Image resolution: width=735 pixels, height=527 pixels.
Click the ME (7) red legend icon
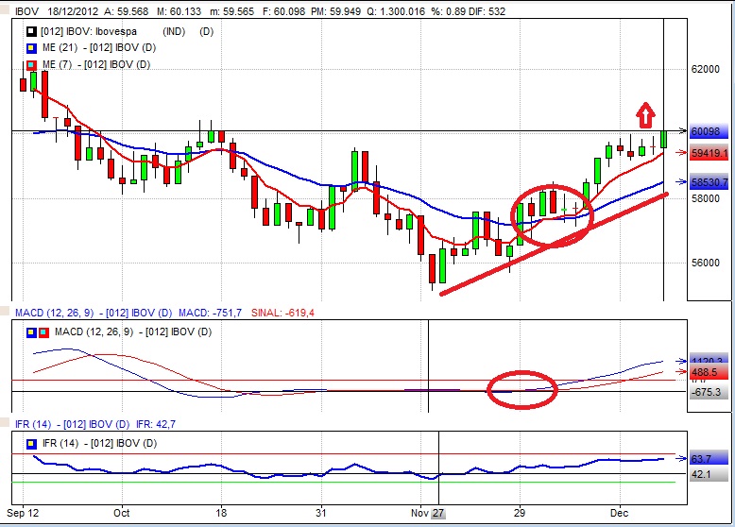coord(31,64)
